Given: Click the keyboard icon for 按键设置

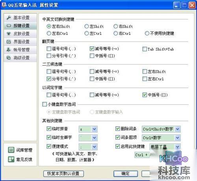Looking at the screenshot, I should point(9,26).
